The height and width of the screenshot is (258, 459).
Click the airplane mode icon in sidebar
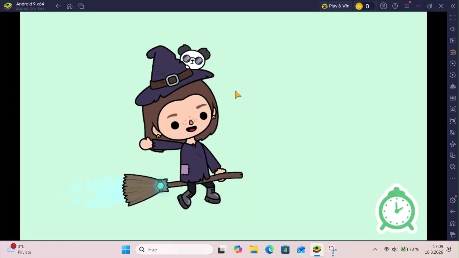click(453, 144)
